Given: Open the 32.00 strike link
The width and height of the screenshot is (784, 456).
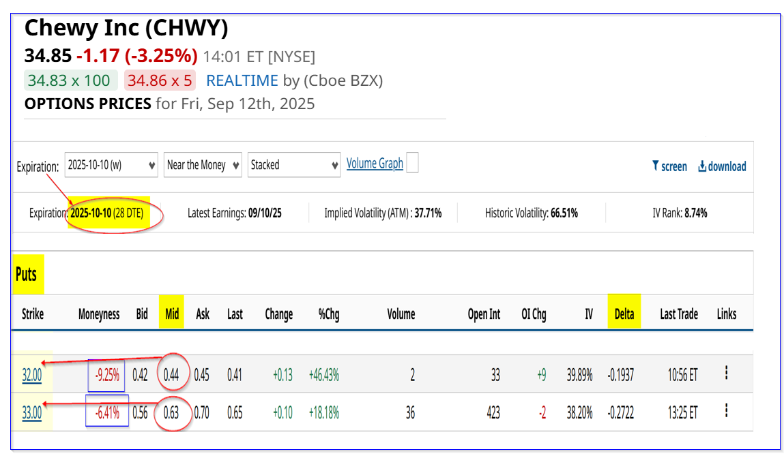Looking at the screenshot, I should point(31,375).
